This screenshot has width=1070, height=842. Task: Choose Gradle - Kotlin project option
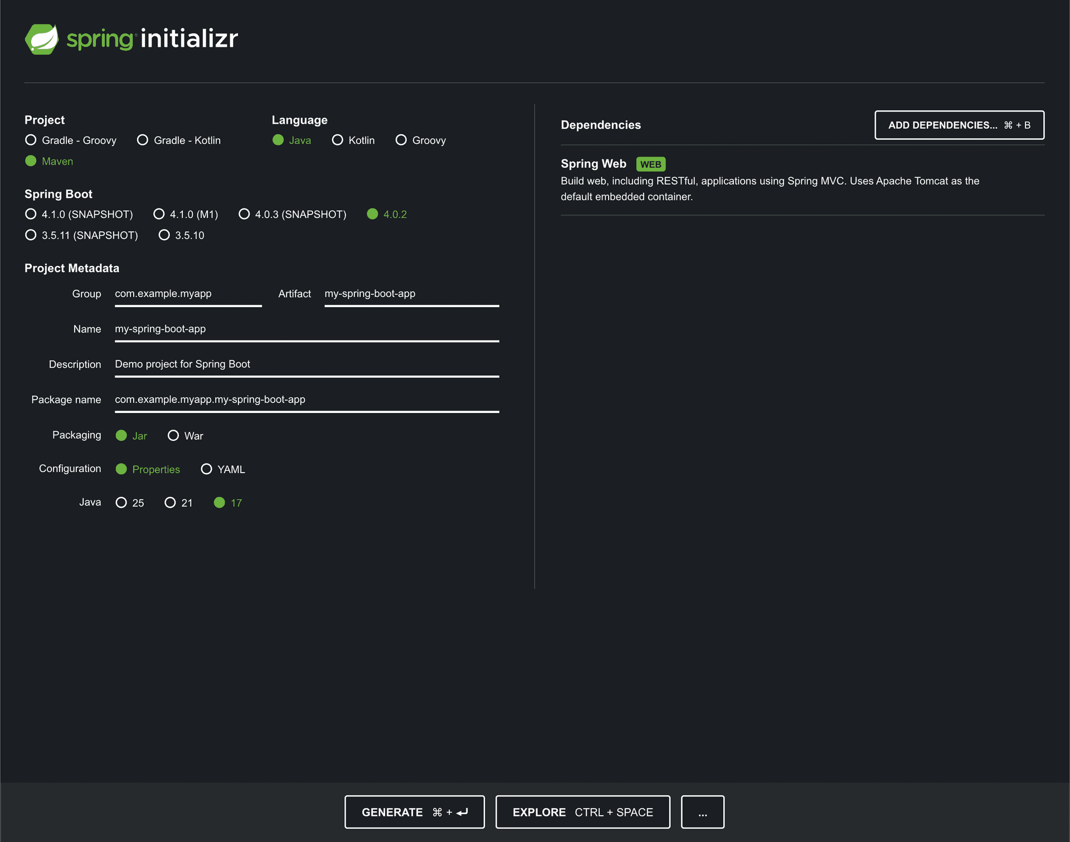coord(143,140)
